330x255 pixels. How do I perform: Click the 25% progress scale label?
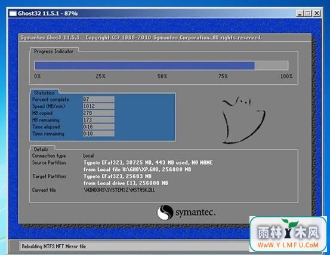point(100,76)
